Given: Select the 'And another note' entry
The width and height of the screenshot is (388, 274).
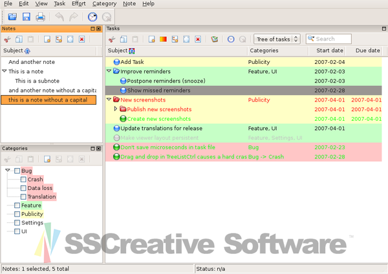Looking at the screenshot, I should pyautogui.click(x=32, y=62).
